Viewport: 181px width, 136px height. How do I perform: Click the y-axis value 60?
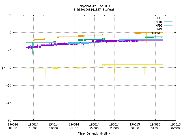coord(9,15)
